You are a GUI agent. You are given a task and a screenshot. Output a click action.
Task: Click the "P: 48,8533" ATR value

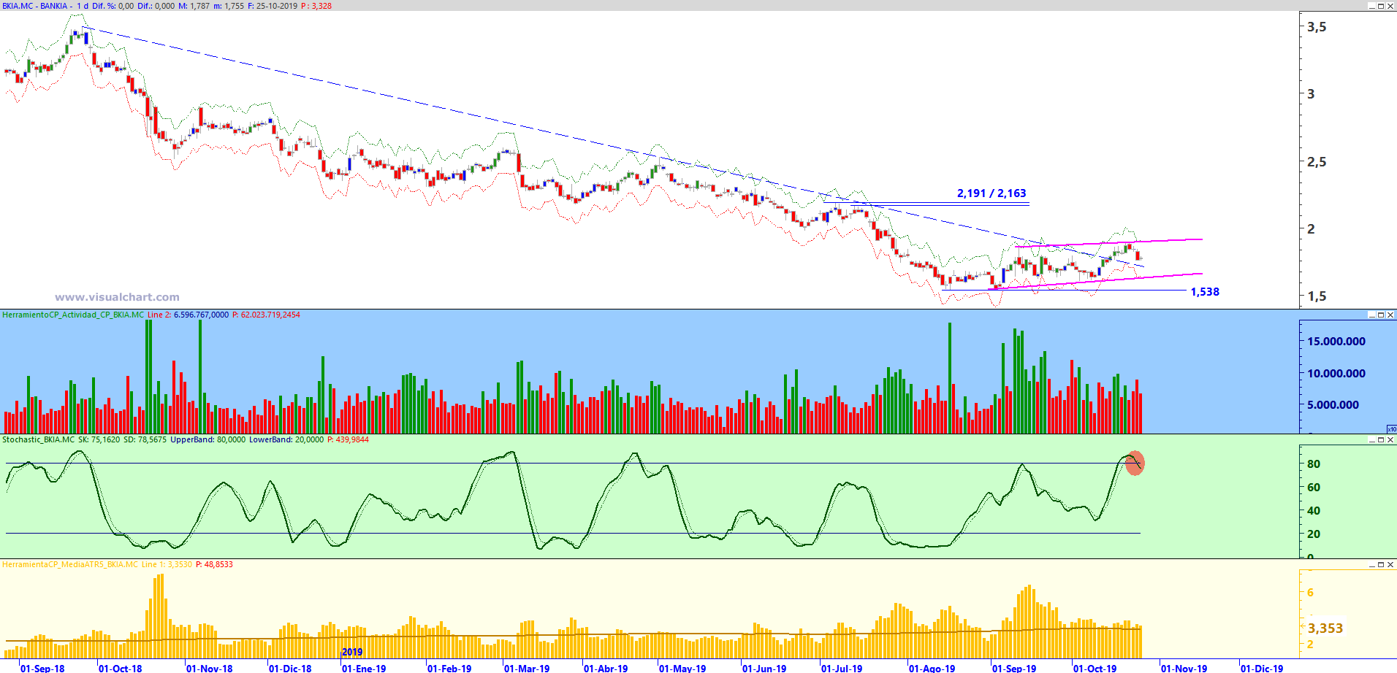214,564
